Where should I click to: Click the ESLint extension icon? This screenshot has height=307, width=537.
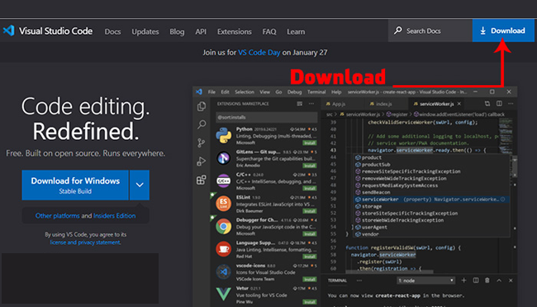click(x=224, y=204)
